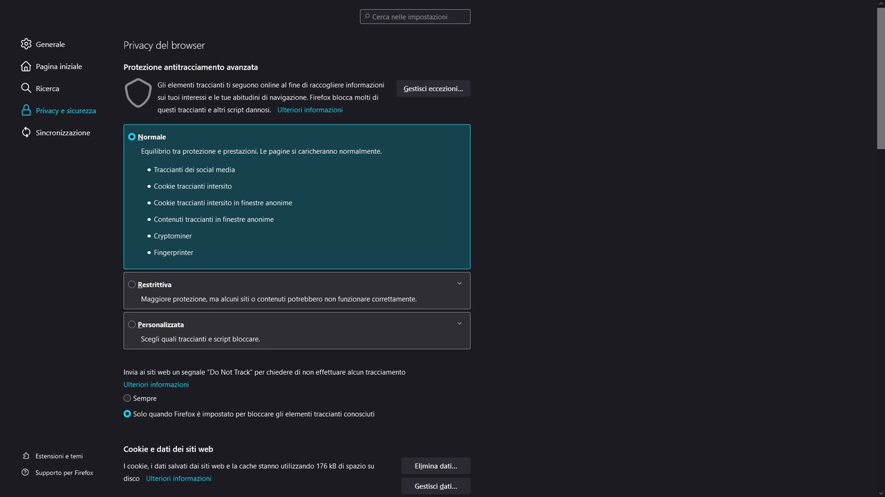This screenshot has width=885, height=497.
Task: Expand the Restrittiva section chevron
Action: click(459, 284)
